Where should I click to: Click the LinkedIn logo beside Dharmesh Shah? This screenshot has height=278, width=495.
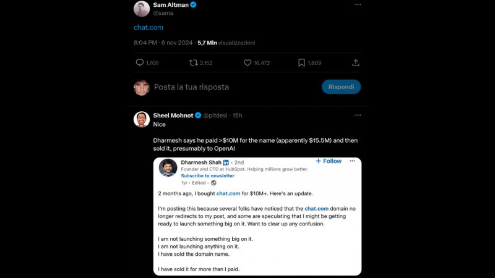click(226, 162)
